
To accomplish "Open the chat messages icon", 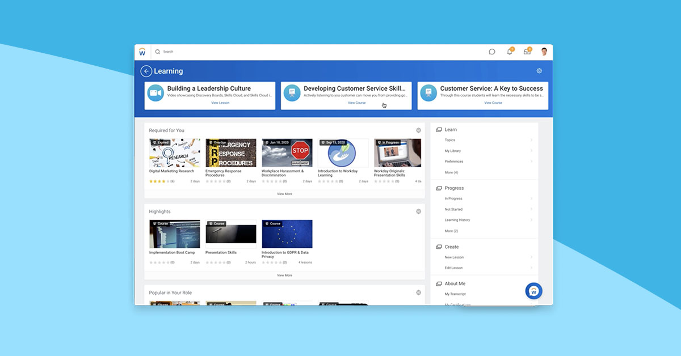I will [x=492, y=52].
